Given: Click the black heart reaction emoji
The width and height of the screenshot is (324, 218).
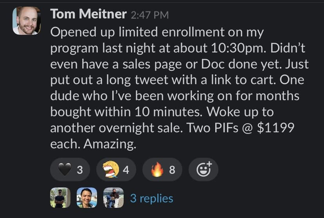Looking at the screenshot, I should pyautogui.click(x=63, y=170).
